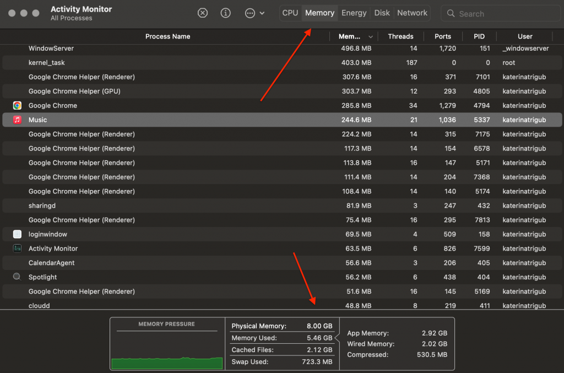Click the All Processes subtitle
The image size is (564, 373).
[71, 18]
